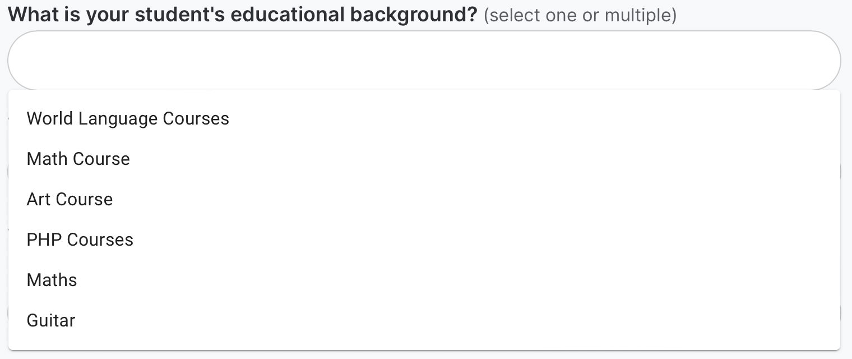Add PHP Courses to the background selection
The height and width of the screenshot is (359, 852).
coord(80,240)
